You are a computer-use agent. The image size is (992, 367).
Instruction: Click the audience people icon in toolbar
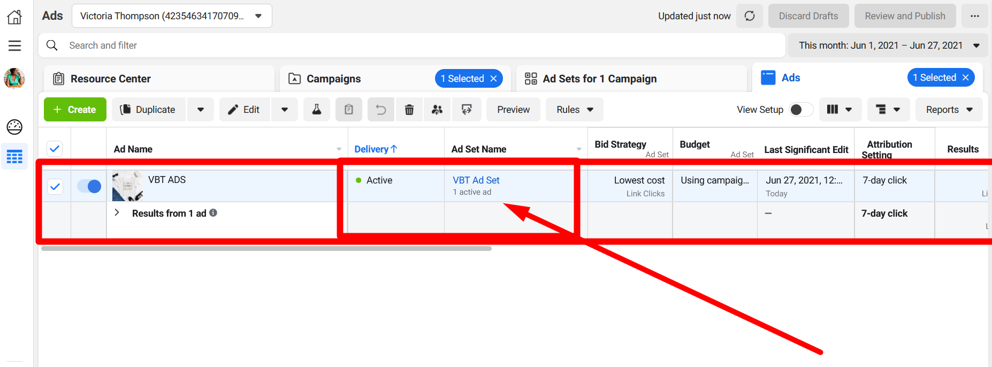(x=437, y=110)
